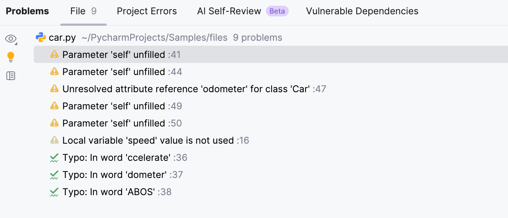Viewport: 508px width, 218px height.
Task: Switch to the Project Errors tab
Action: [147, 11]
